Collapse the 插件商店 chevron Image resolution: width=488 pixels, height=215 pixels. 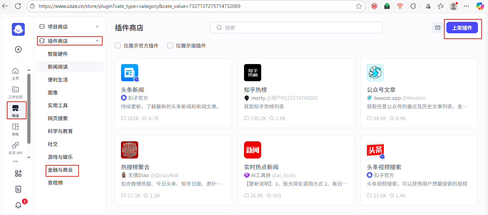(x=97, y=41)
